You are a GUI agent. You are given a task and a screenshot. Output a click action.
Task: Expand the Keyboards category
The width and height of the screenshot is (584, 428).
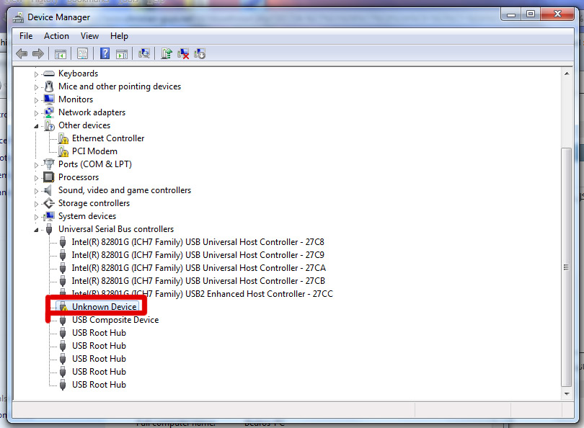click(x=37, y=73)
